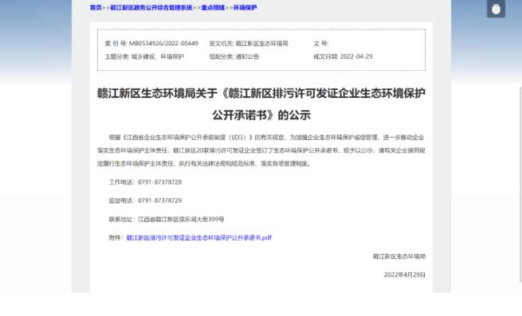Viewport: 522px width, 316px height.
Task: Select the 联系地址 address line
Action: [x=167, y=219]
